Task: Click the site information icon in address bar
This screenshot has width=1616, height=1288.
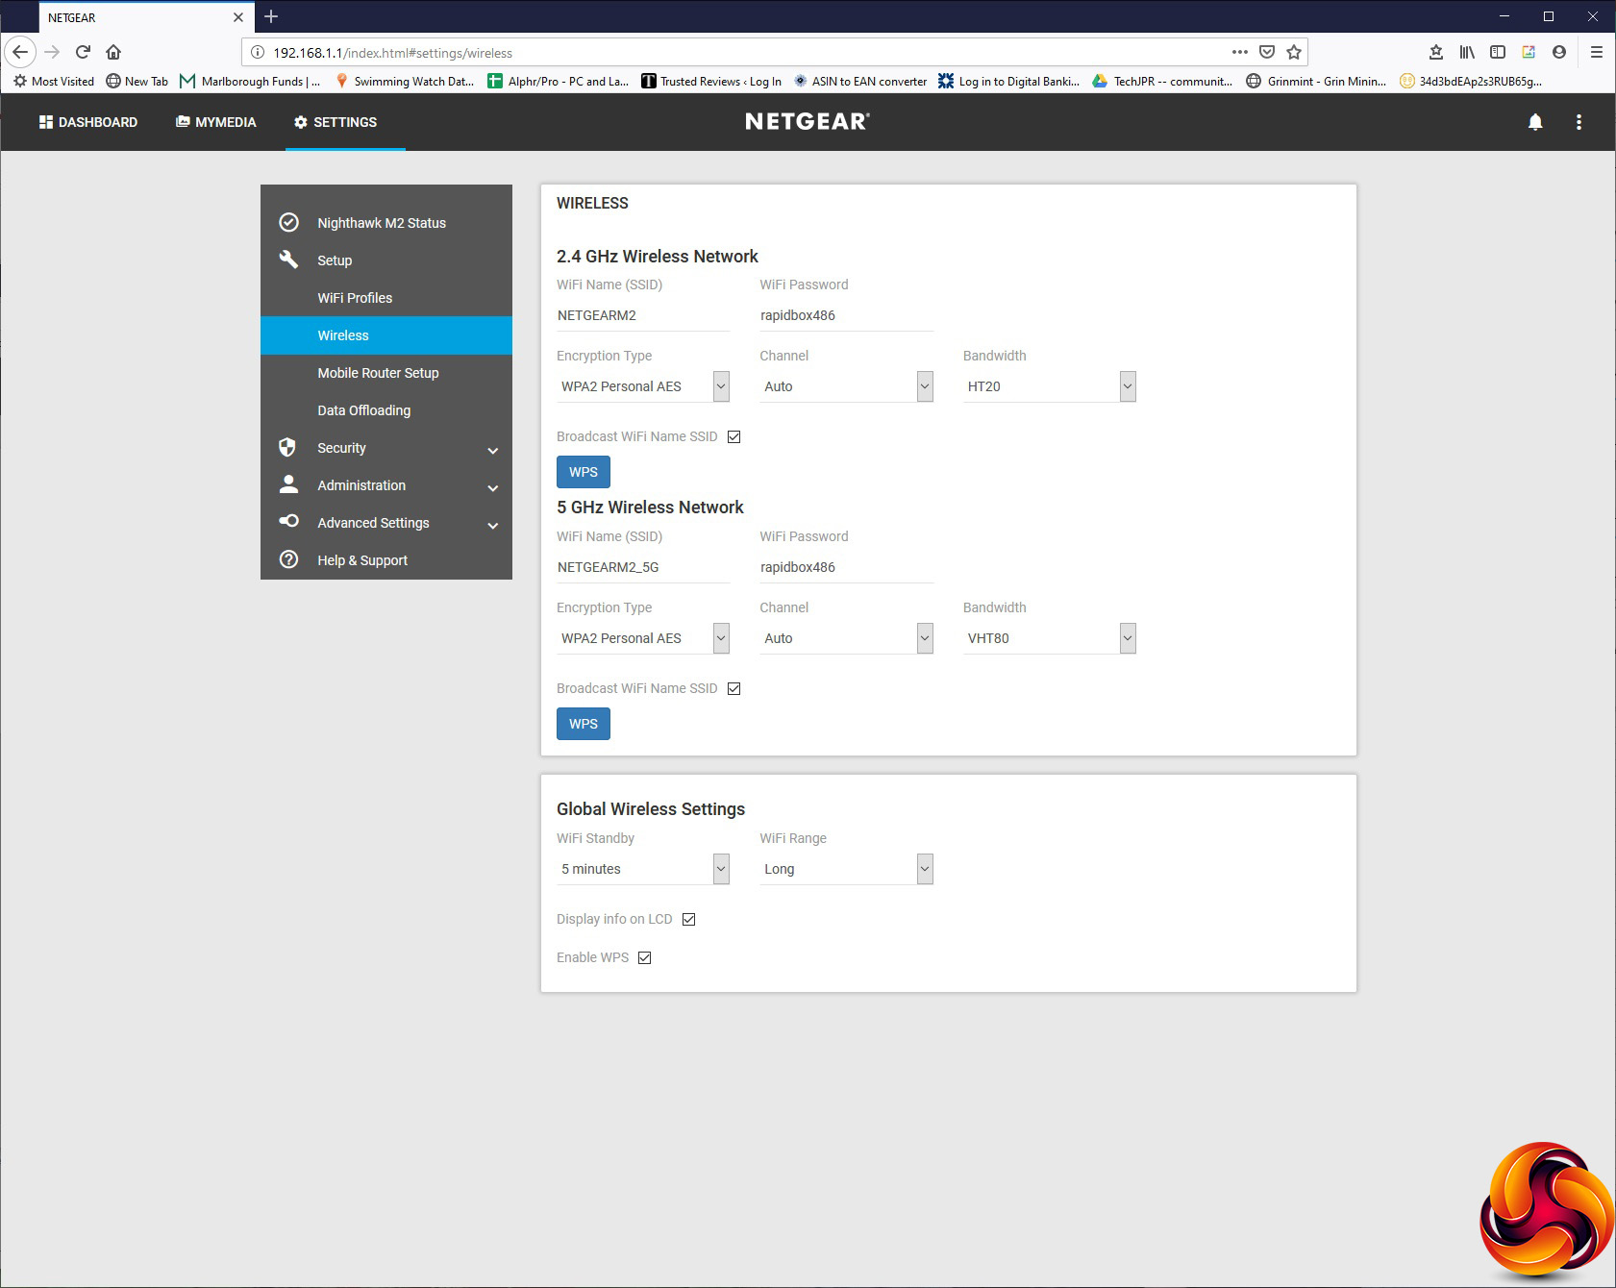Action: [x=258, y=53]
